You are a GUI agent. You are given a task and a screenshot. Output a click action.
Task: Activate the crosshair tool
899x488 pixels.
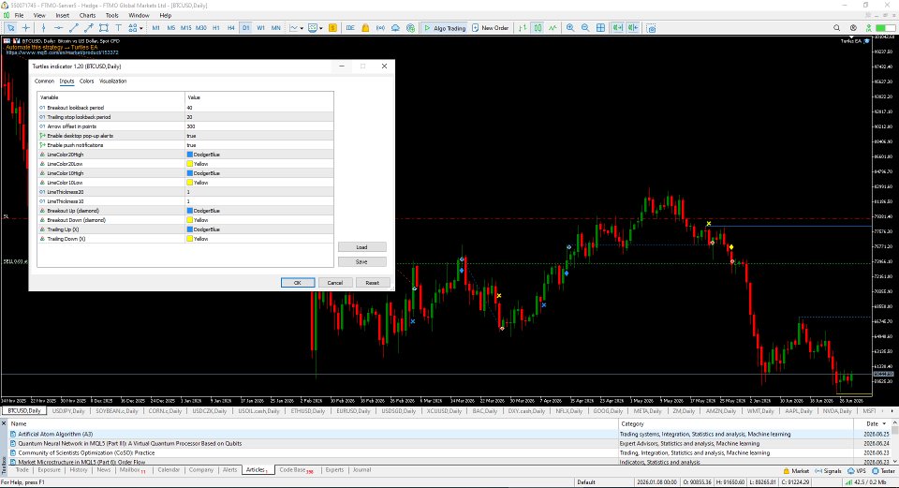[x=26, y=27]
